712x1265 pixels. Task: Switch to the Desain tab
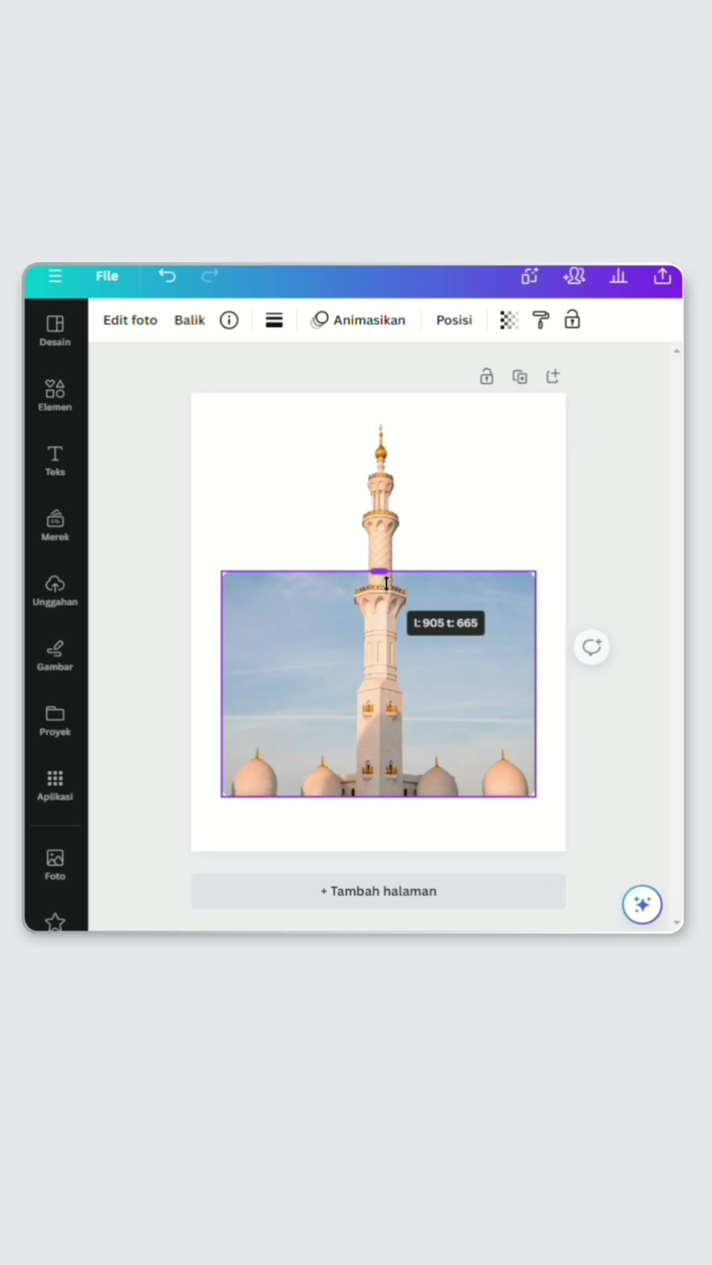click(x=55, y=331)
